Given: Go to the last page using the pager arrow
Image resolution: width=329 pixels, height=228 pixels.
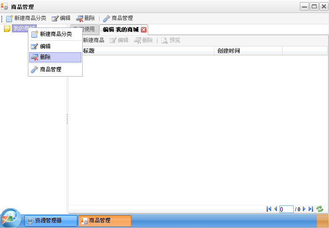Looking at the screenshot, I should (311, 209).
